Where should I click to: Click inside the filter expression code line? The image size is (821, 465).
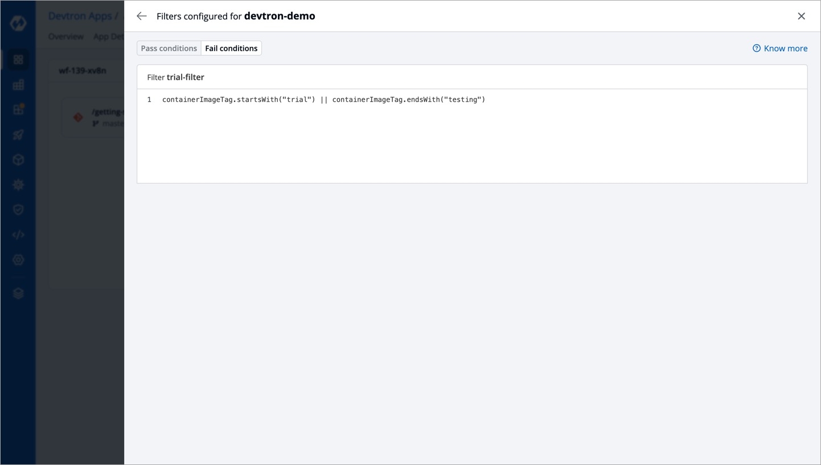point(323,100)
